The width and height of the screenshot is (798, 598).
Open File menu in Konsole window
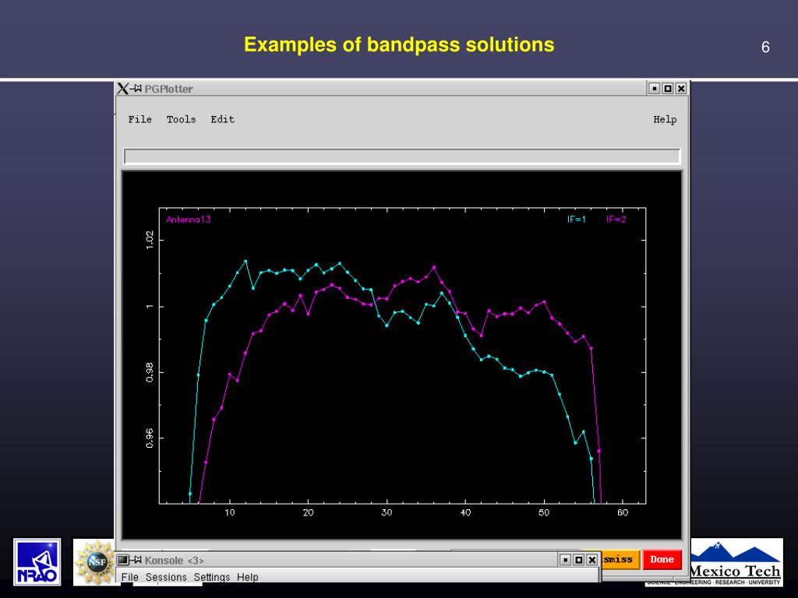[130, 577]
